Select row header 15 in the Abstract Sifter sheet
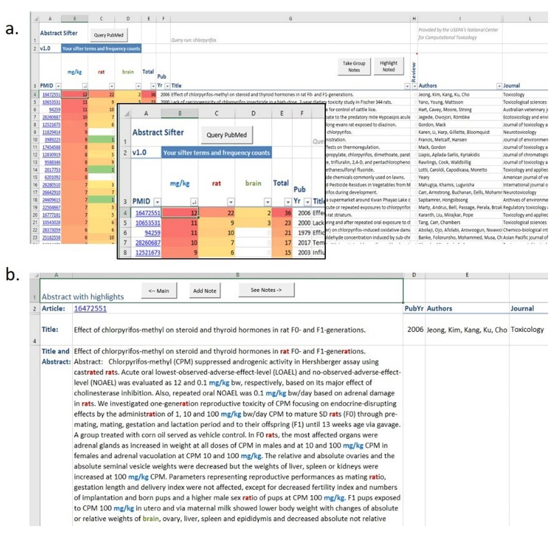560x538 pixels. 35,177
